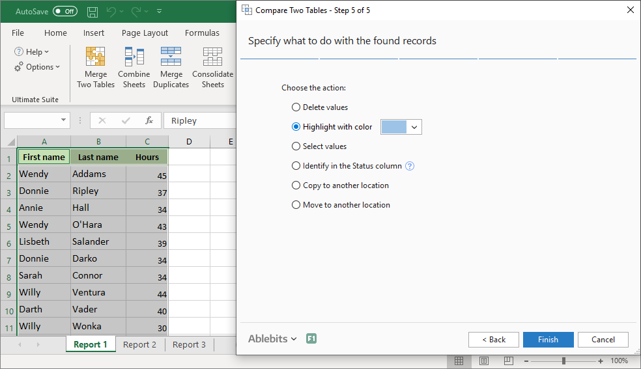The image size is (641, 369).
Task: Click next sheet navigation arrow
Action: [x=38, y=344]
